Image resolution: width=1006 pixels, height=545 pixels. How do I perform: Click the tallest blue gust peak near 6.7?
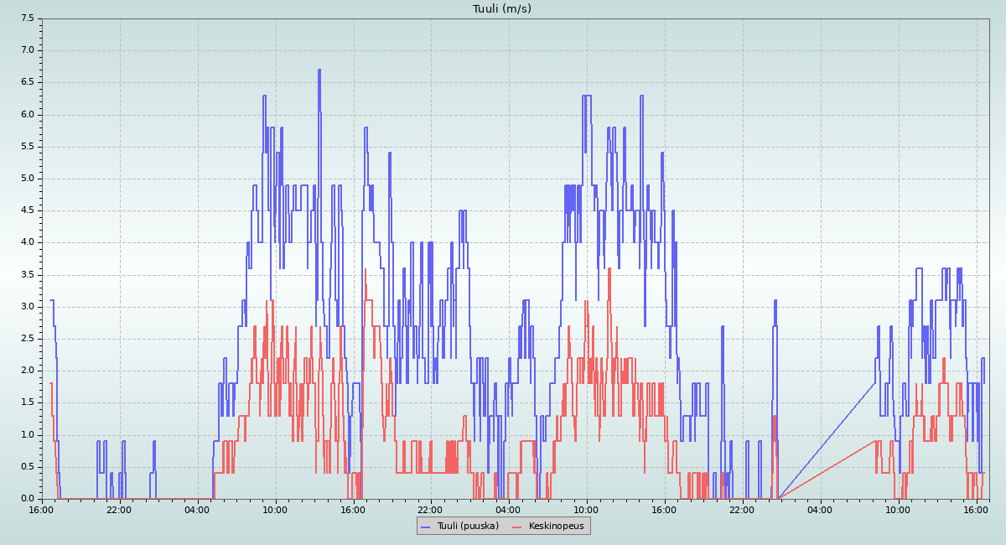coord(319,70)
